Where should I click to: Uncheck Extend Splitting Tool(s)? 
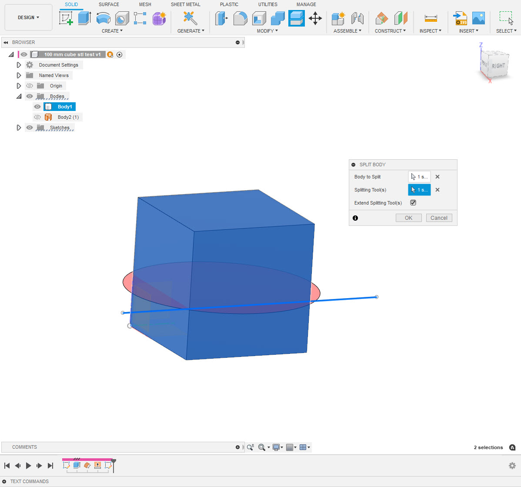coord(413,202)
